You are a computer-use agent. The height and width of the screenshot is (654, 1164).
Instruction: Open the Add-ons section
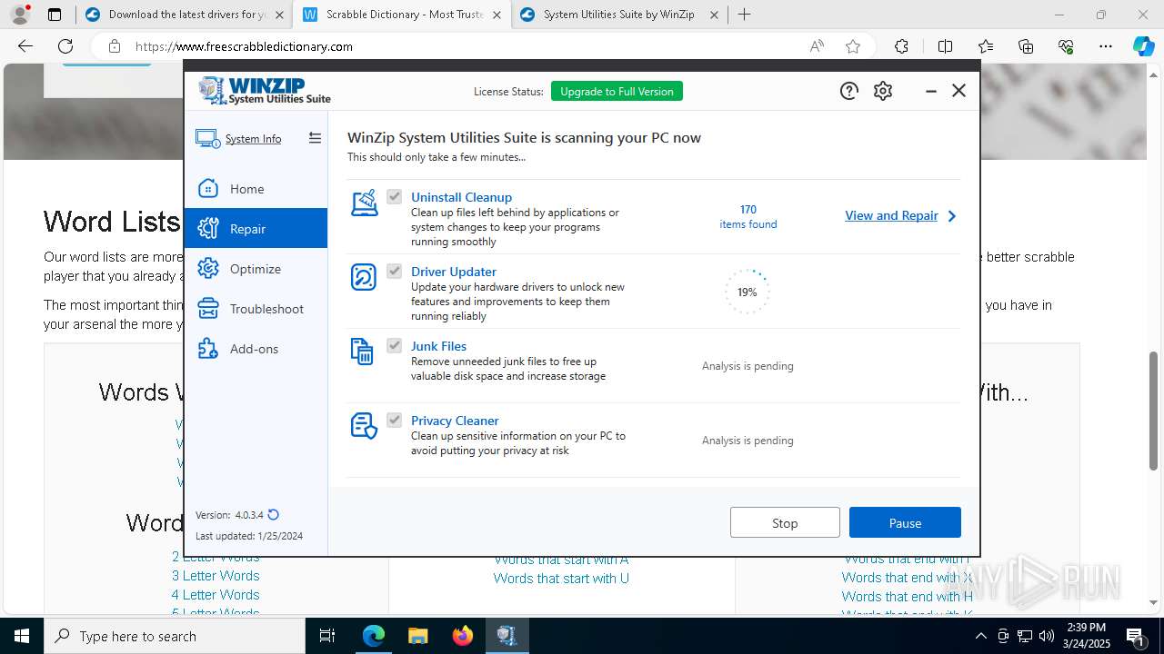256,349
